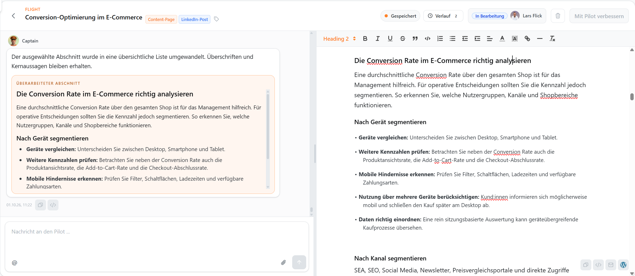
Task: Clear text formatting
Action: (x=552, y=39)
